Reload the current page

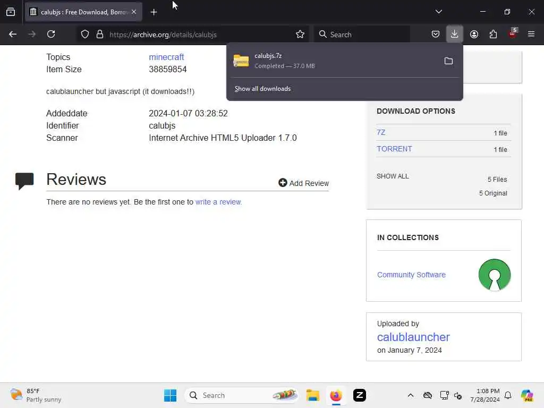pos(51,35)
